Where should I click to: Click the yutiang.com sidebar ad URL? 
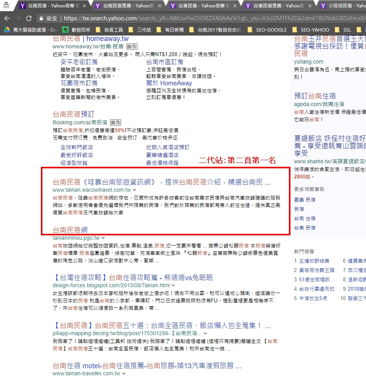coord(308,62)
